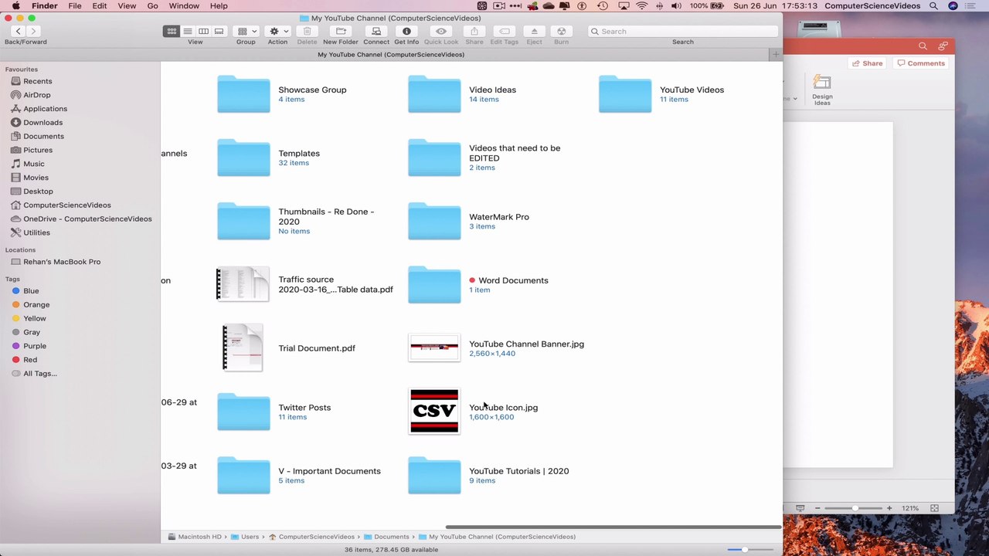989x556 pixels.
Task: Select Rehan's MacBook Pro location
Action: coord(62,262)
